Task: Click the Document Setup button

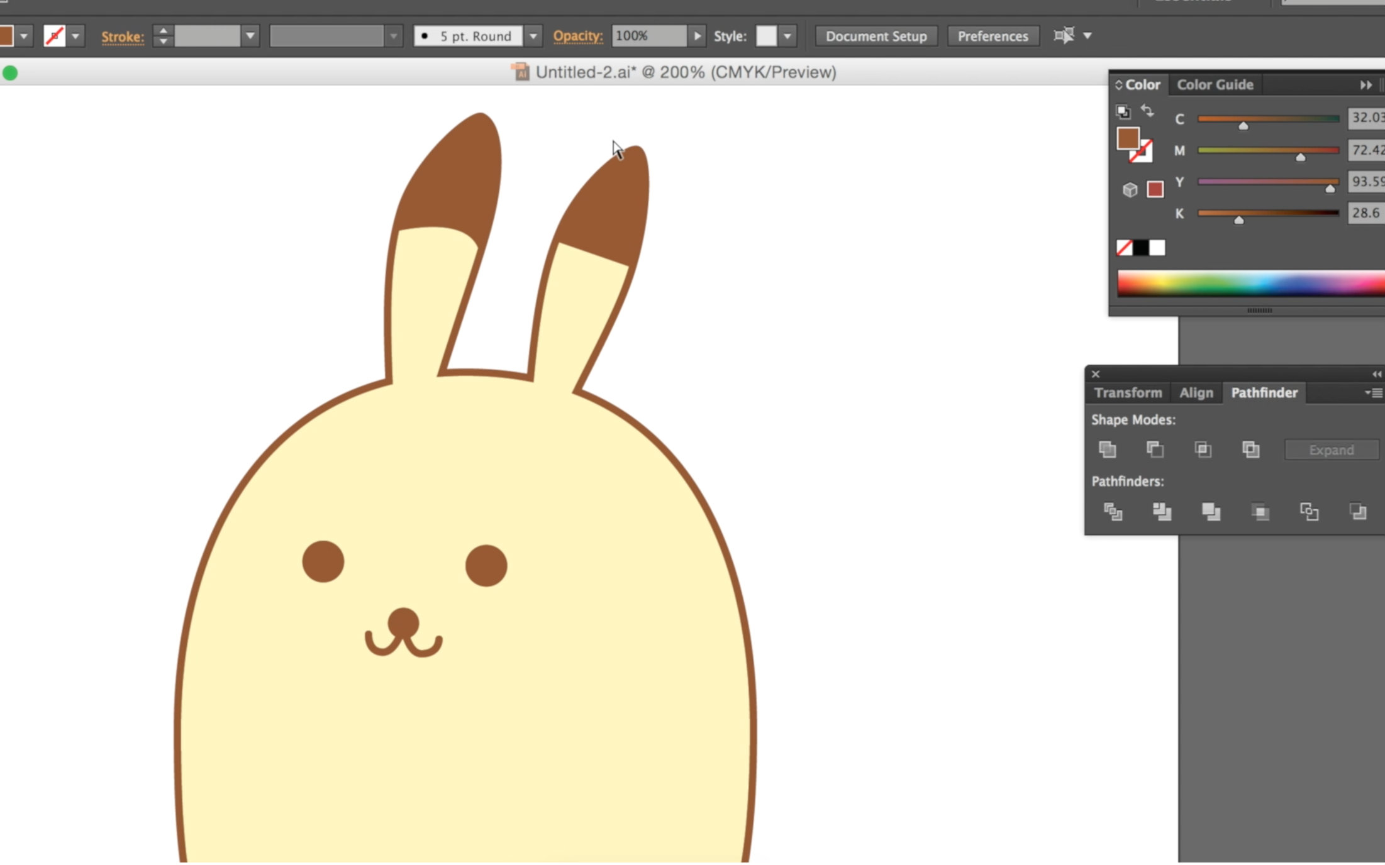Action: (x=876, y=36)
